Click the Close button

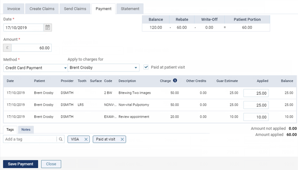coord(51,164)
